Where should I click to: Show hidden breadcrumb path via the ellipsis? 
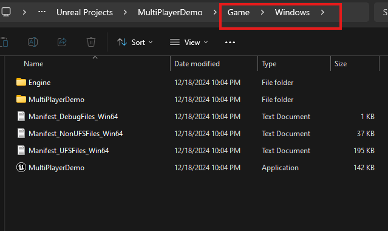coord(41,12)
